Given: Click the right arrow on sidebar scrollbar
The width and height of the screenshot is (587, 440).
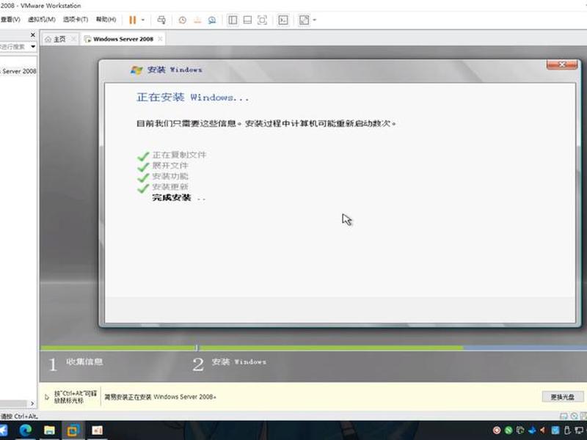Looking at the screenshot, I should [32, 403].
